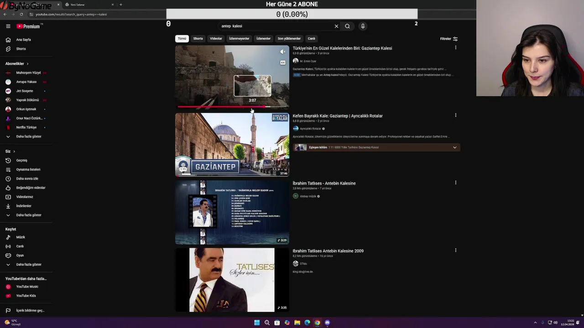
Task: Open more options for Antebin Kalesine 2009 video
Action: (455, 250)
